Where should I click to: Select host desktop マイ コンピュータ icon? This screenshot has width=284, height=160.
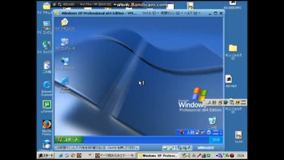click(x=45, y=28)
